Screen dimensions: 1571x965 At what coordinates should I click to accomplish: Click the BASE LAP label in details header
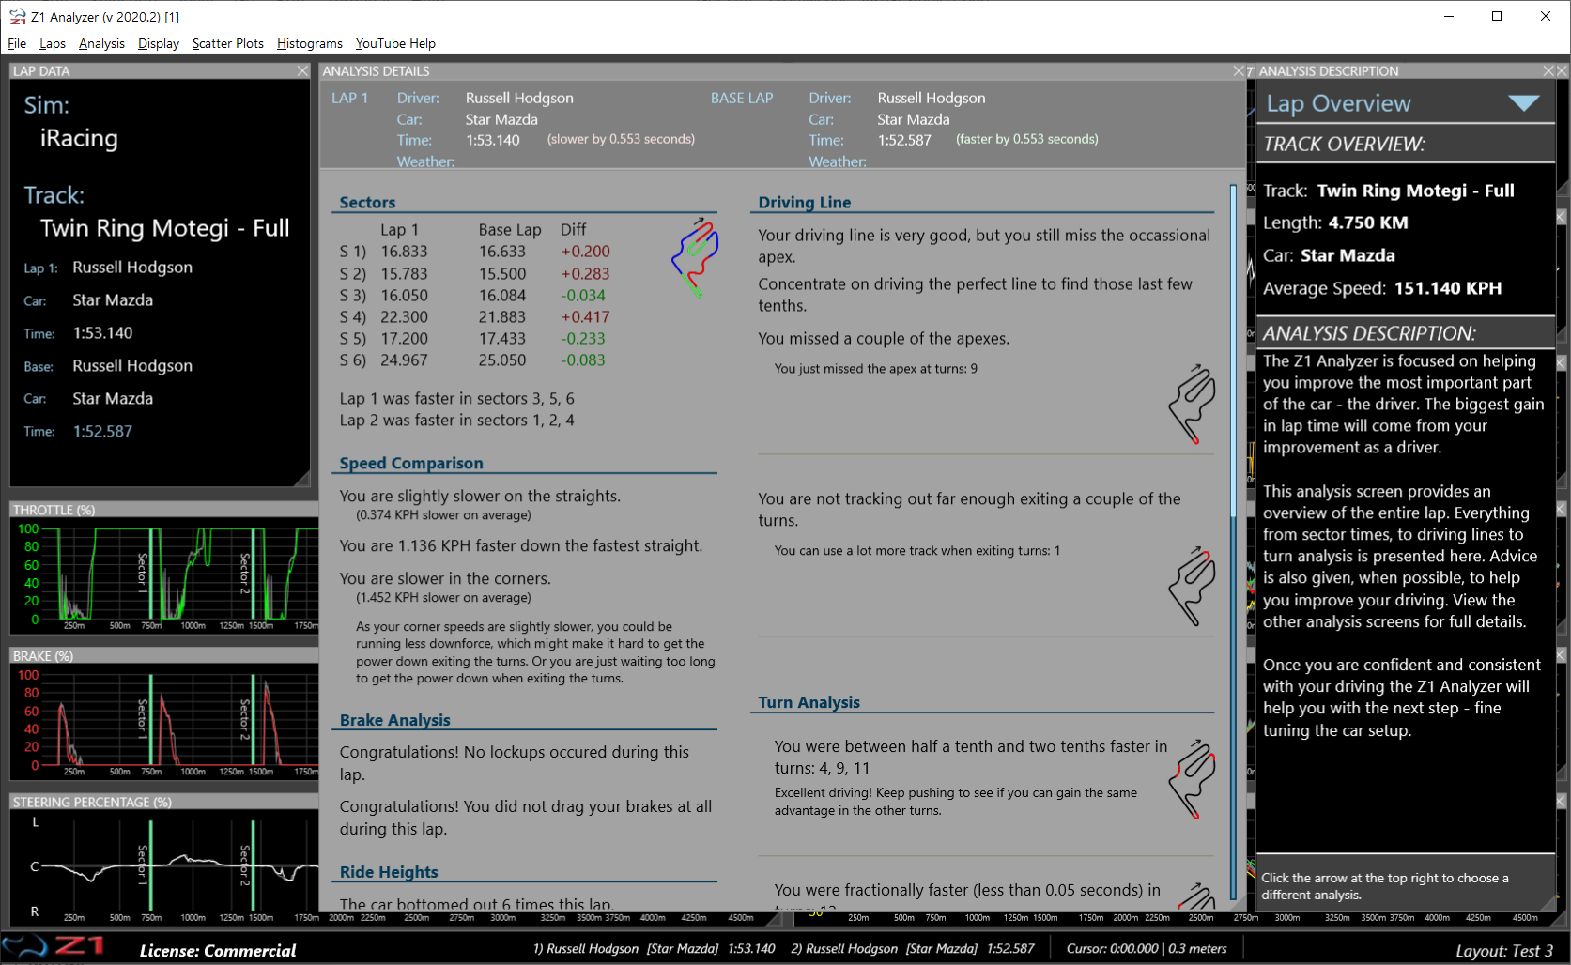742,98
